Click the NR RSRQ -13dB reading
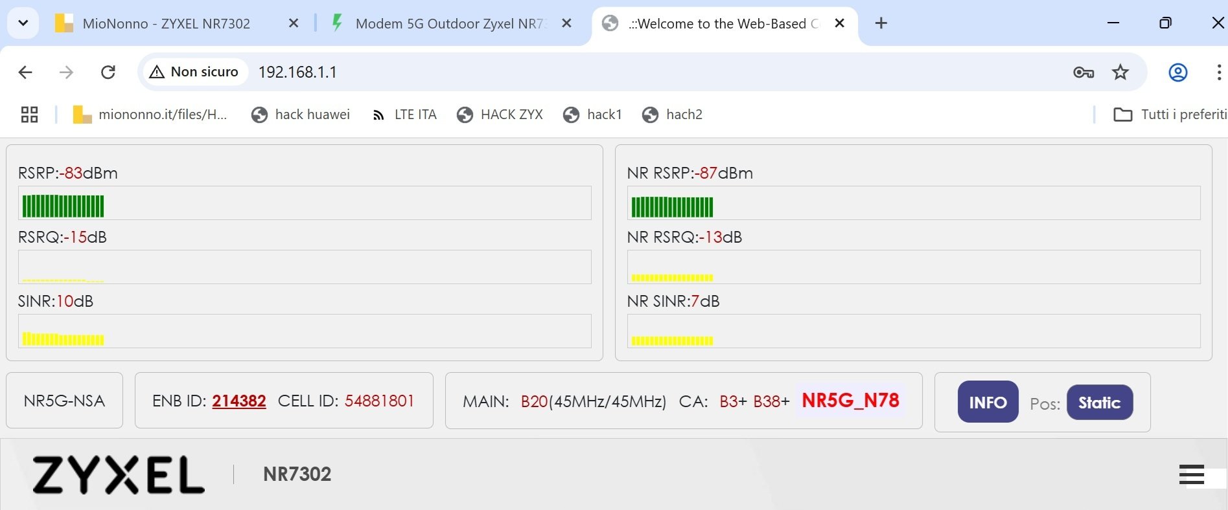 [x=685, y=238]
